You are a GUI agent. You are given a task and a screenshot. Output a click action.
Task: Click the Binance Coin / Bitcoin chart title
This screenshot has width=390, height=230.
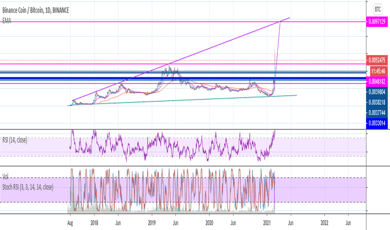(36, 10)
